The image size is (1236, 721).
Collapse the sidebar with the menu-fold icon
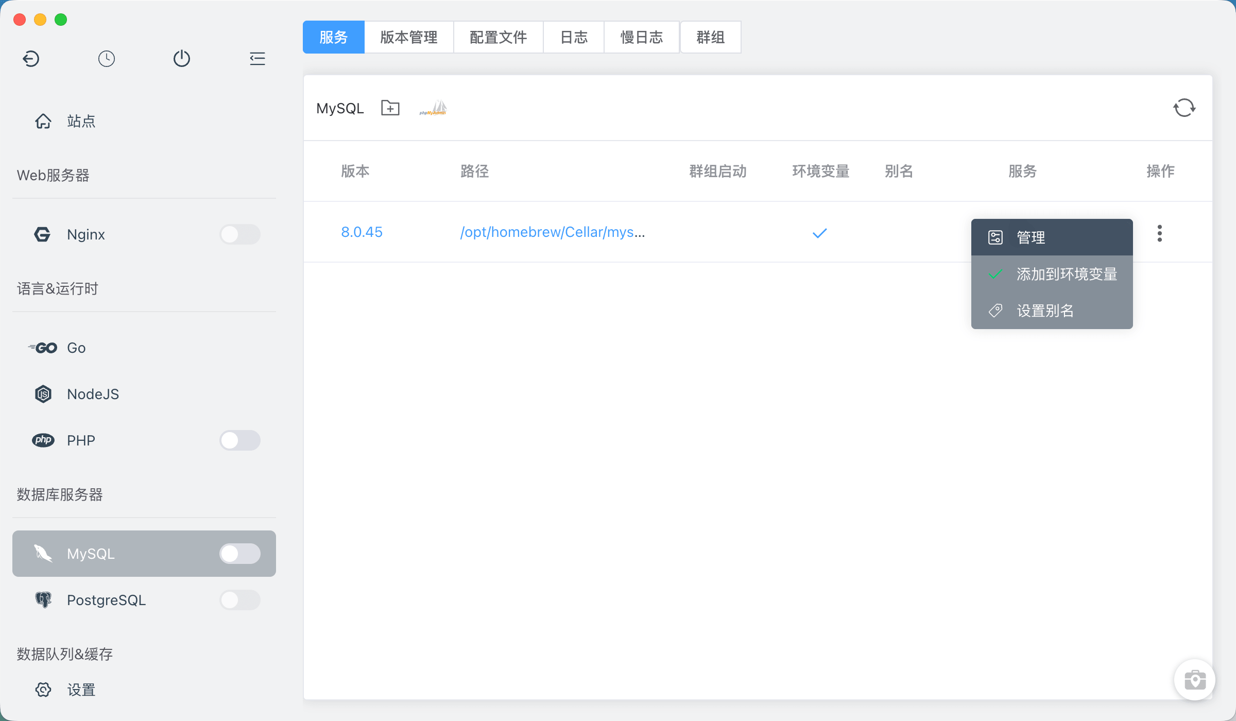tap(257, 58)
